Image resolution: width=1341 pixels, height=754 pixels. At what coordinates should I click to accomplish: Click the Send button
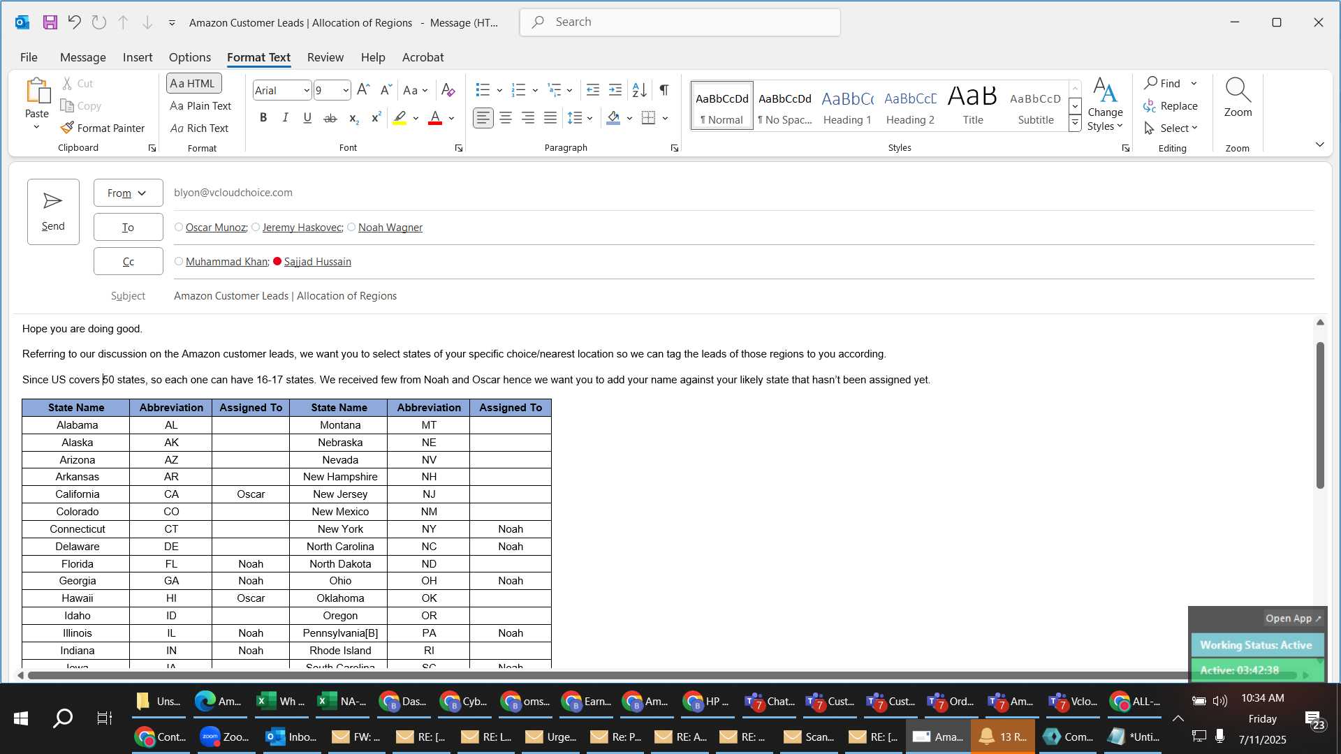click(53, 212)
